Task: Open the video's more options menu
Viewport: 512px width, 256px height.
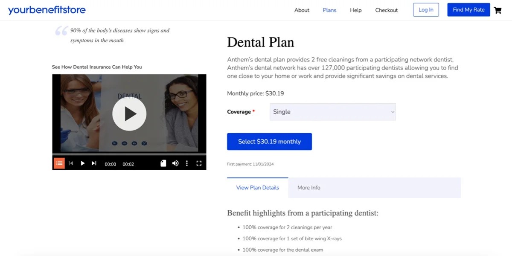Action: click(x=186, y=163)
